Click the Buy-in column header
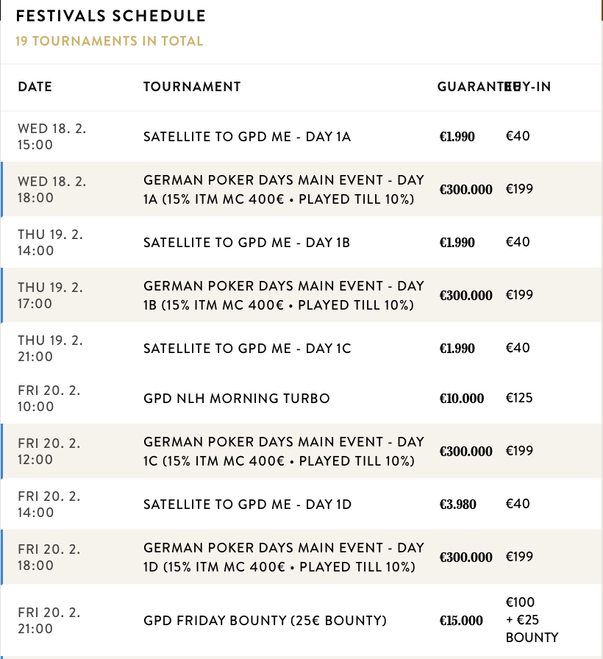Image resolution: width=603 pixels, height=659 pixels. [531, 87]
